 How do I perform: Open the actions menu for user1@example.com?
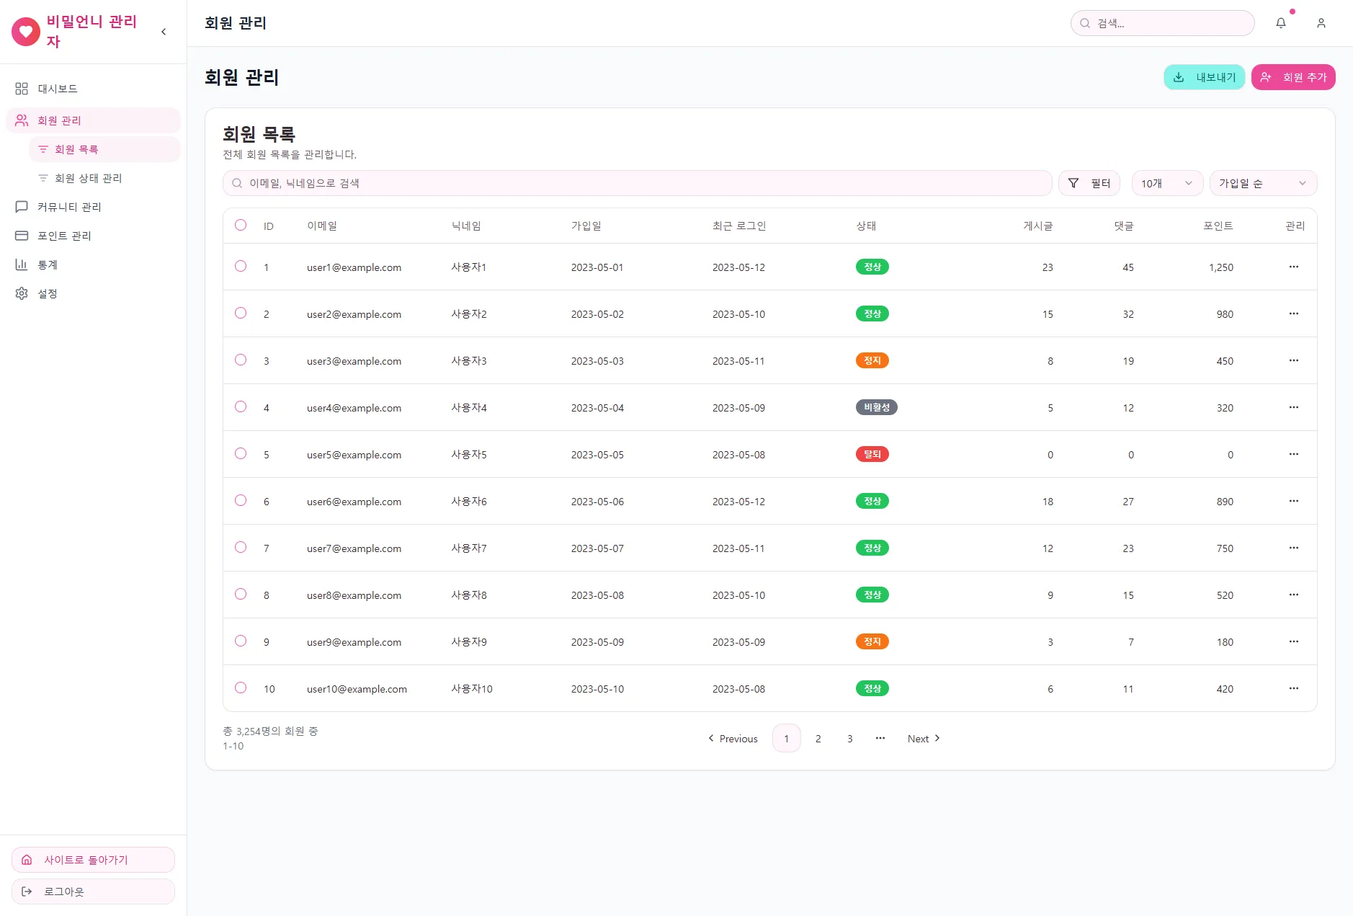pyautogui.click(x=1294, y=267)
